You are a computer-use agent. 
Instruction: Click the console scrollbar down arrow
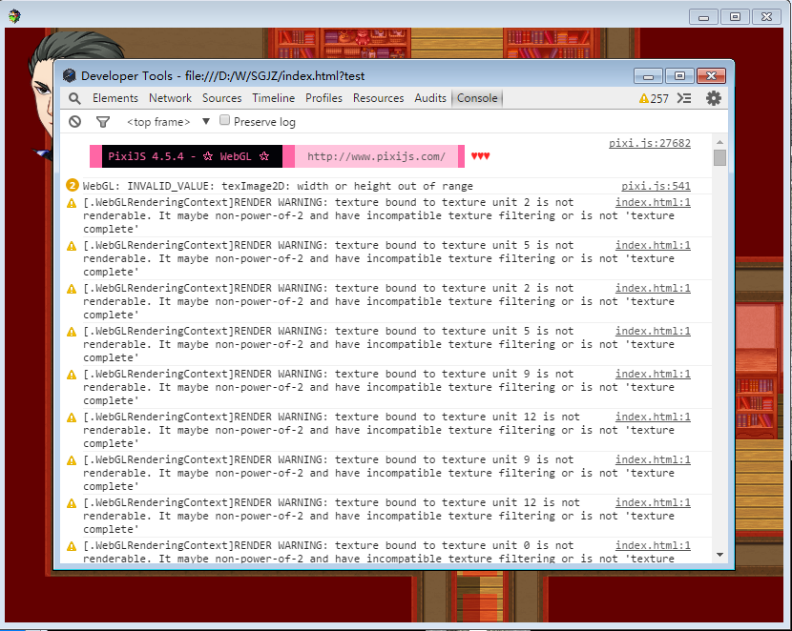point(719,555)
